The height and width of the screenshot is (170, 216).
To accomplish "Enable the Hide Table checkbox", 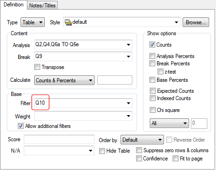I will pos(102,151).
